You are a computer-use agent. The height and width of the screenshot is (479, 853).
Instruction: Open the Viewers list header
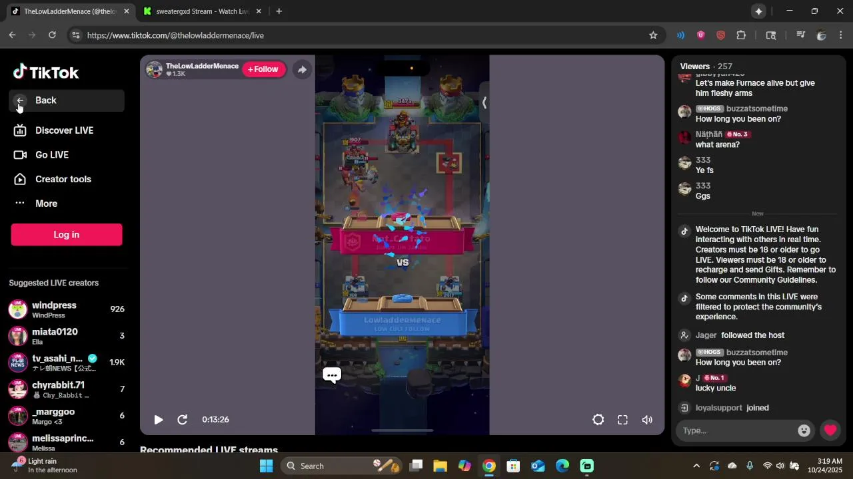click(706, 67)
